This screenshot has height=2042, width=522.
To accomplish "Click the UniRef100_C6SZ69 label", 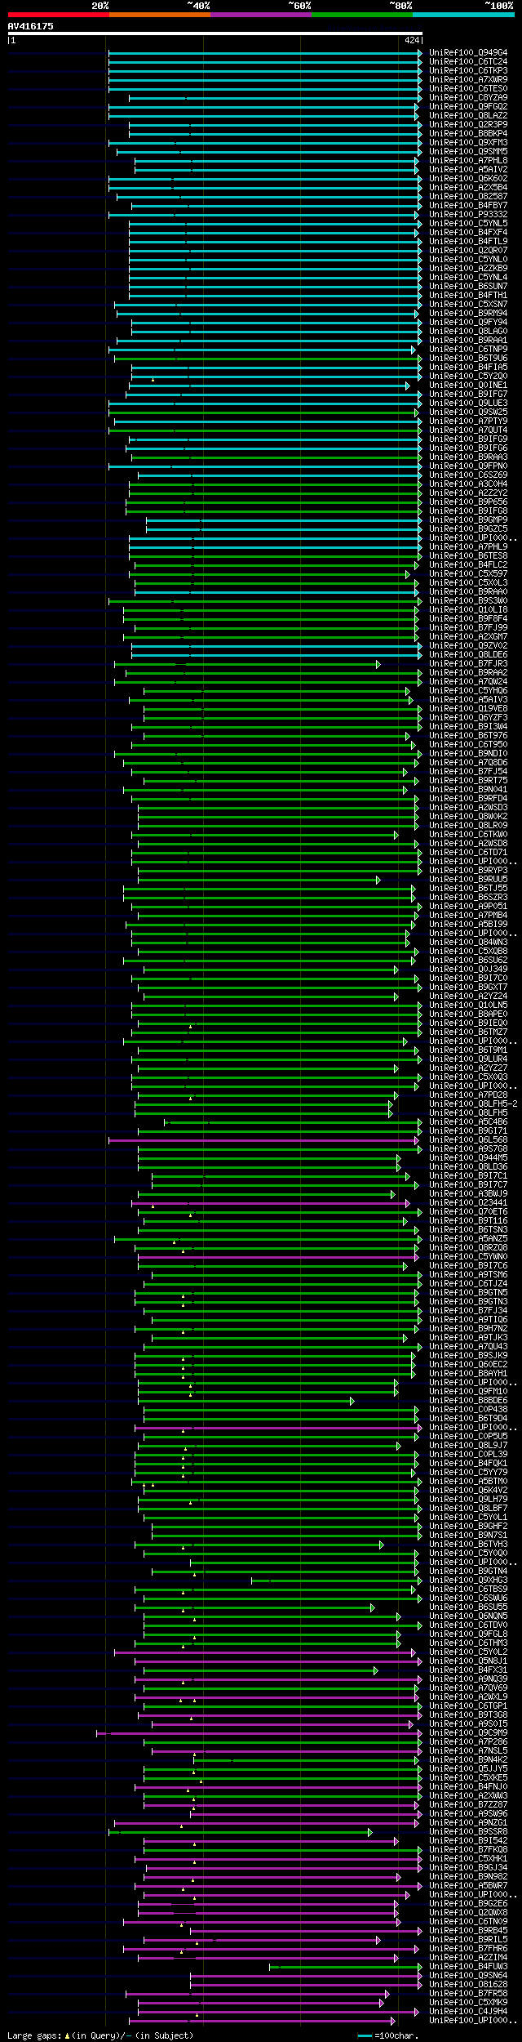I will [468, 475].
